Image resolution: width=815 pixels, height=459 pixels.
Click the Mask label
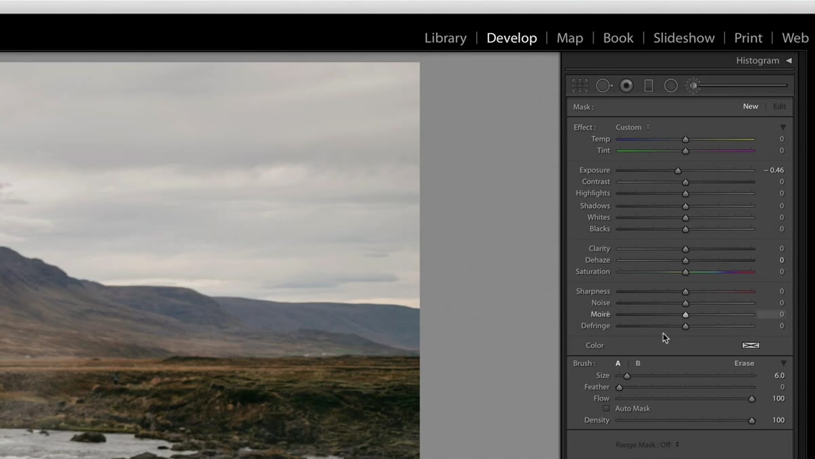583,107
